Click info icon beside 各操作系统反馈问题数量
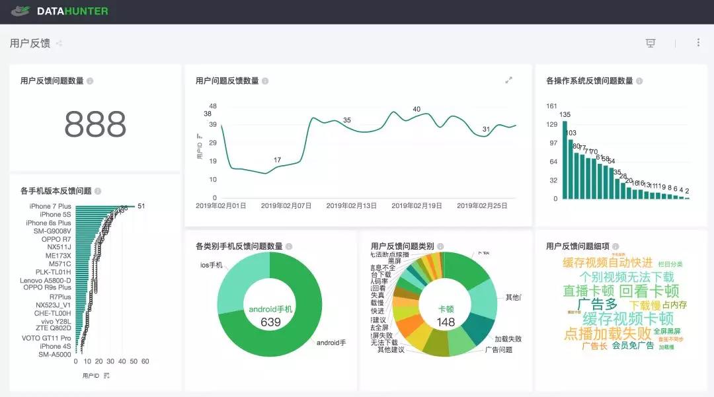Screen dimensions: 714x397 pyautogui.click(x=639, y=81)
